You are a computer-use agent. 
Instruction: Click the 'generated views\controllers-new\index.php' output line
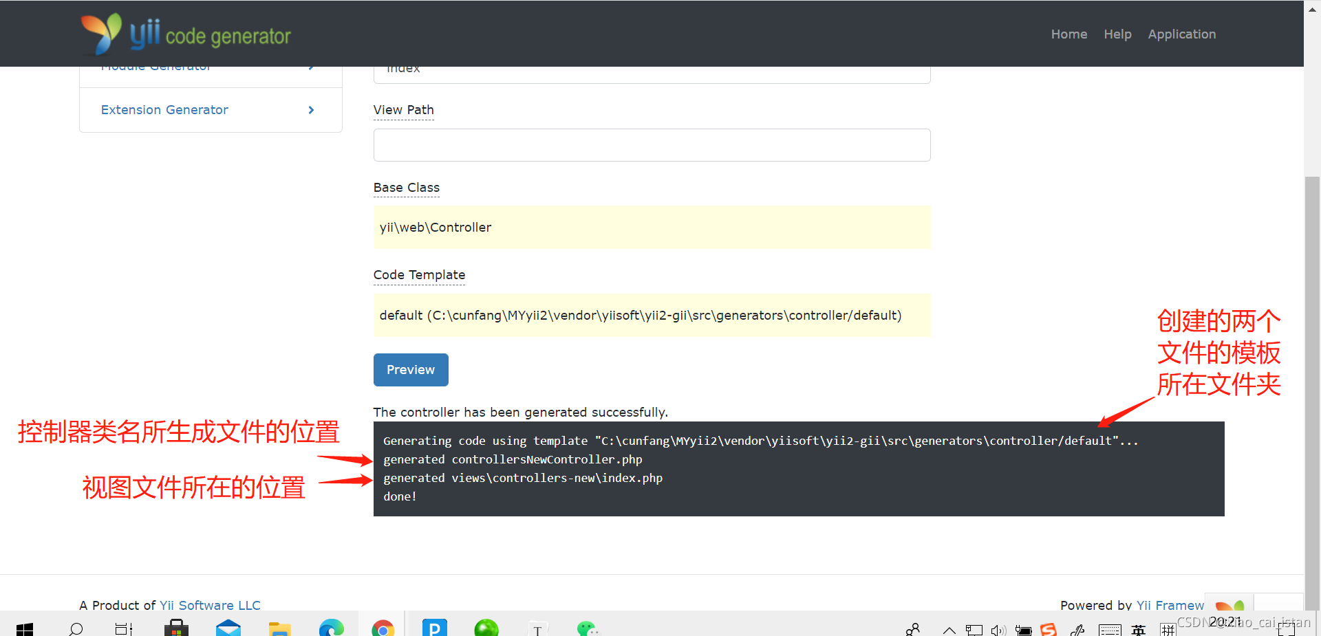click(x=523, y=478)
